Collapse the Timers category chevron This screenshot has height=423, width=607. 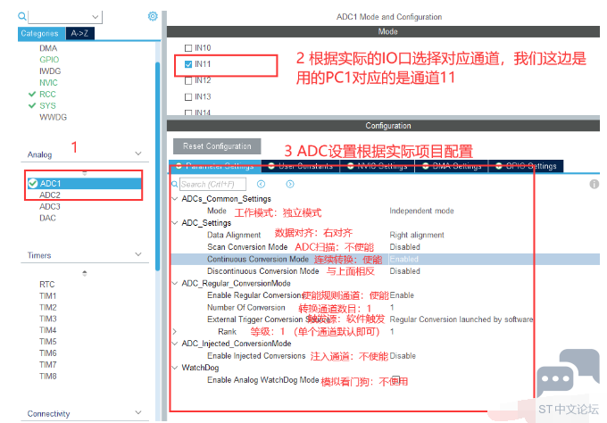click(x=138, y=255)
